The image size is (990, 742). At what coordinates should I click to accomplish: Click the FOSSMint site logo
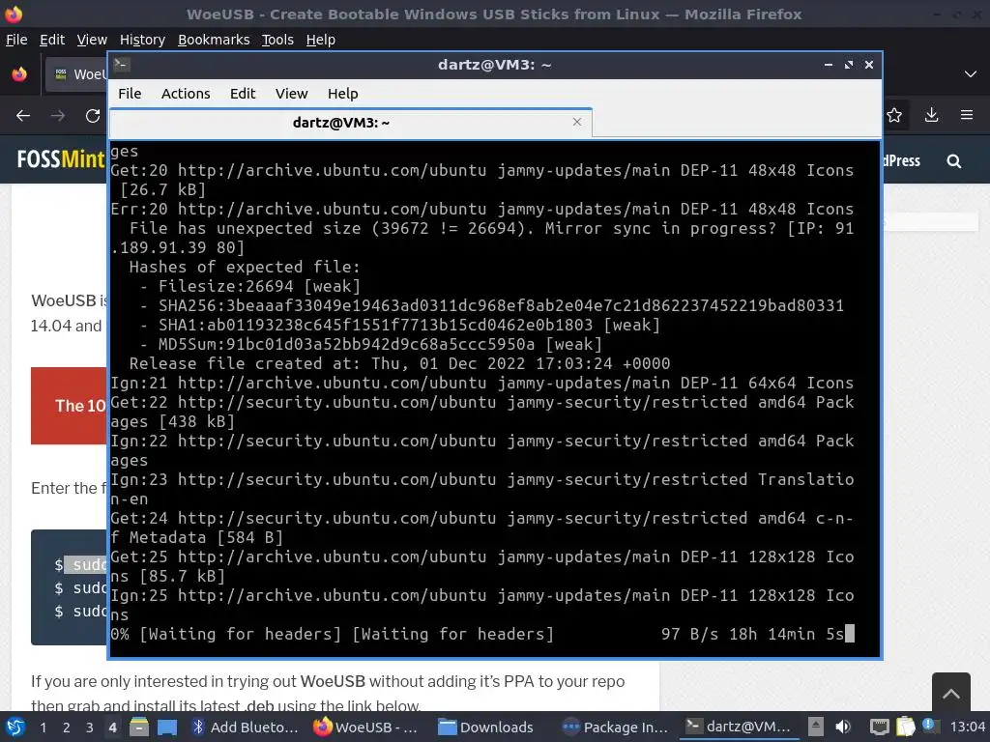61,159
